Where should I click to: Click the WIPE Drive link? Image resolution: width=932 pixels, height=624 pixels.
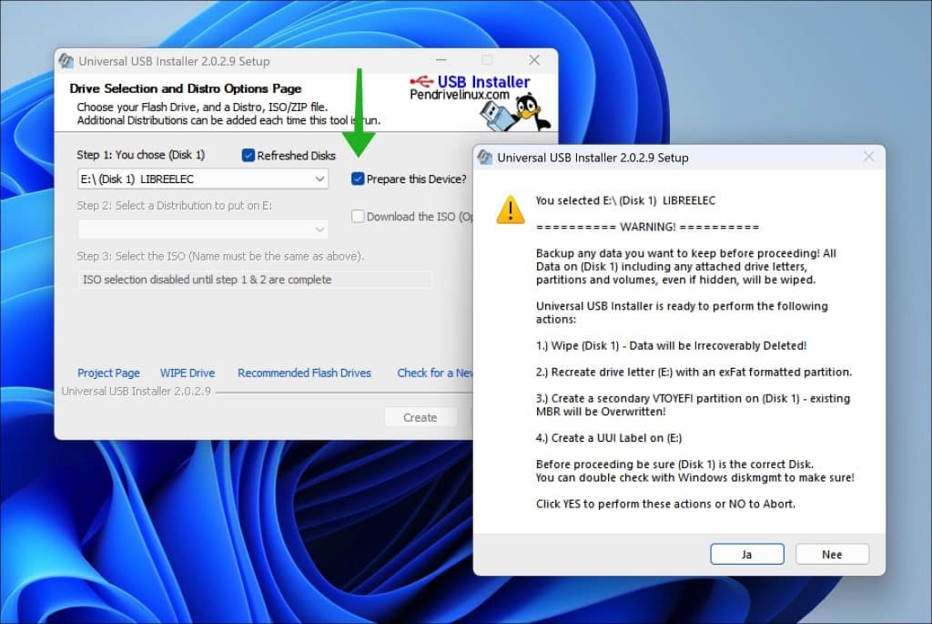click(x=187, y=373)
